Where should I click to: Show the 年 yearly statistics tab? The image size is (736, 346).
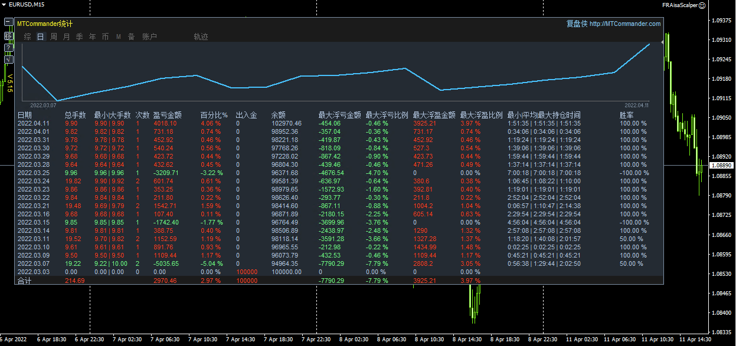coord(92,37)
